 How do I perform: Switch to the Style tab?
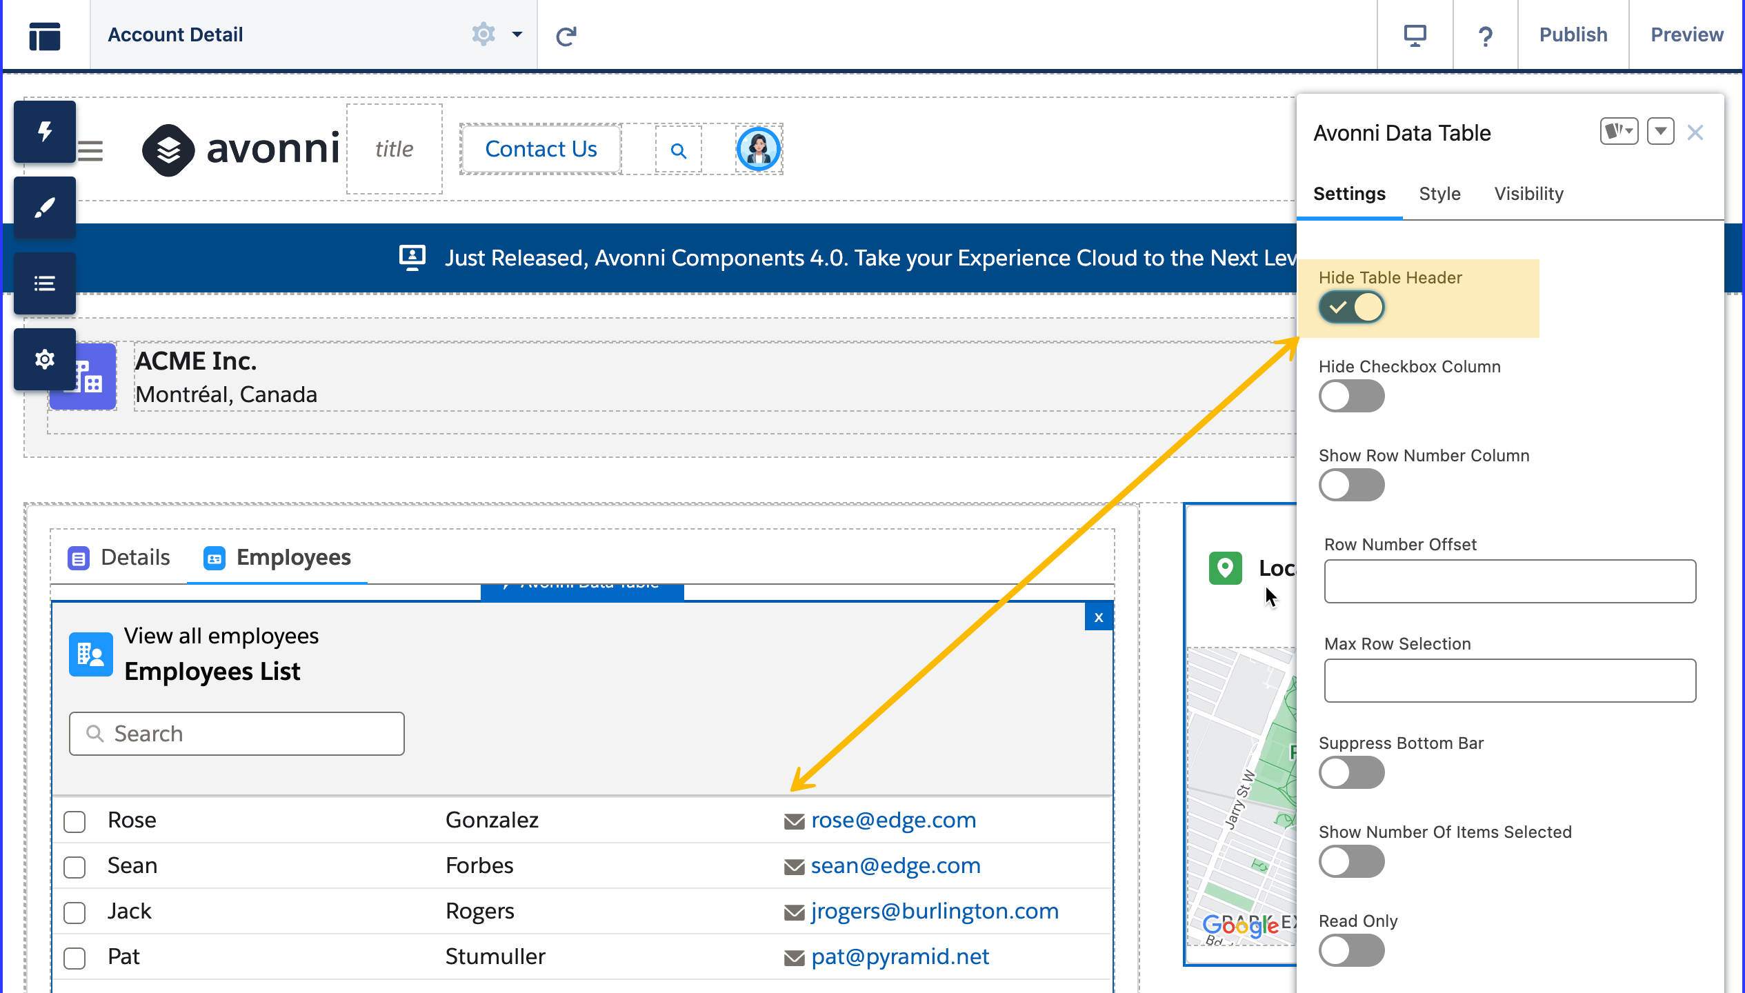click(1439, 194)
